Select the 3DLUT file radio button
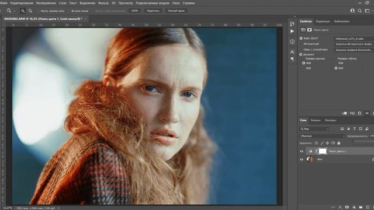This screenshot has width=374, height=210. pyautogui.click(x=301, y=38)
